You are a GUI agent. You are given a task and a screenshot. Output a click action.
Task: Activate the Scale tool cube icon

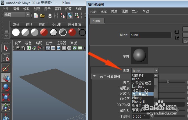[6, 97]
